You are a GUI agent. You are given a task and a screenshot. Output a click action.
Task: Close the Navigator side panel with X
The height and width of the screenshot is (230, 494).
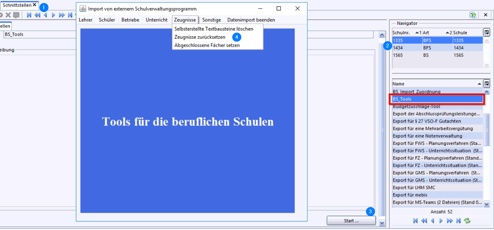485,15
